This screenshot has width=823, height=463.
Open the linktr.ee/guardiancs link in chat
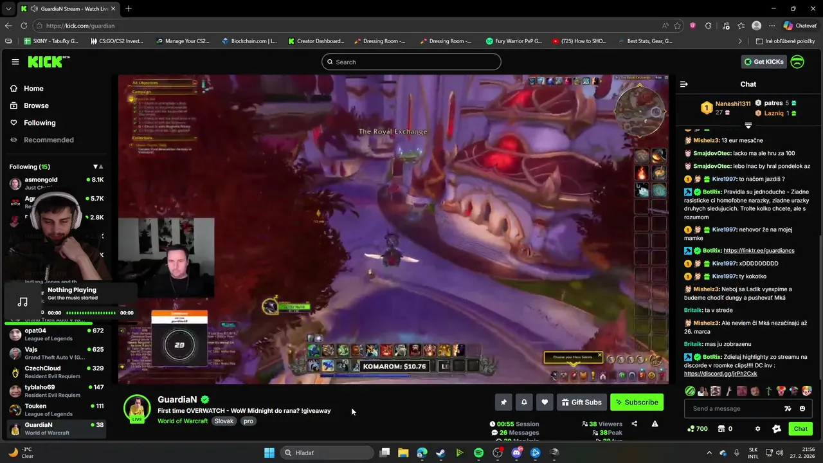(x=759, y=251)
